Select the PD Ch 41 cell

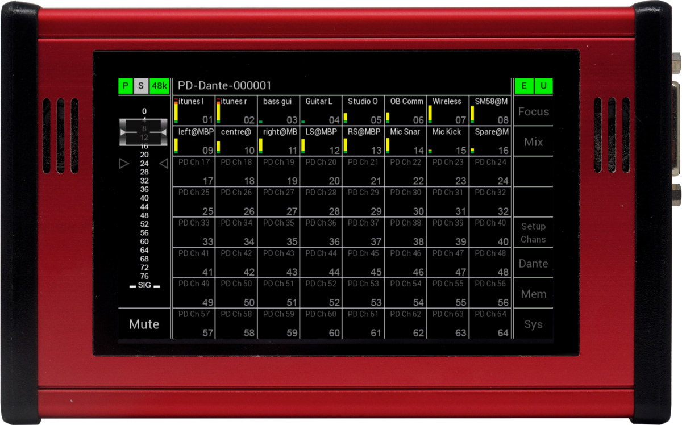(x=194, y=262)
